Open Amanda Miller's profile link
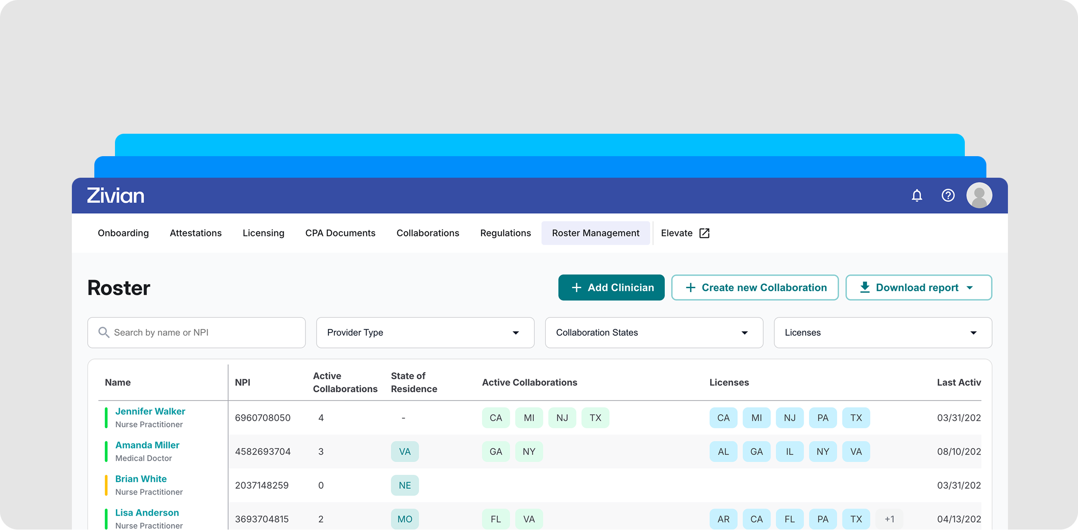The height and width of the screenshot is (530, 1078). pyautogui.click(x=147, y=445)
